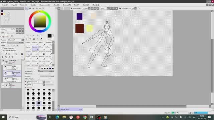The height and width of the screenshot is (120, 214).
Task: Select the Rotate view tool
Action: tap(34, 39)
